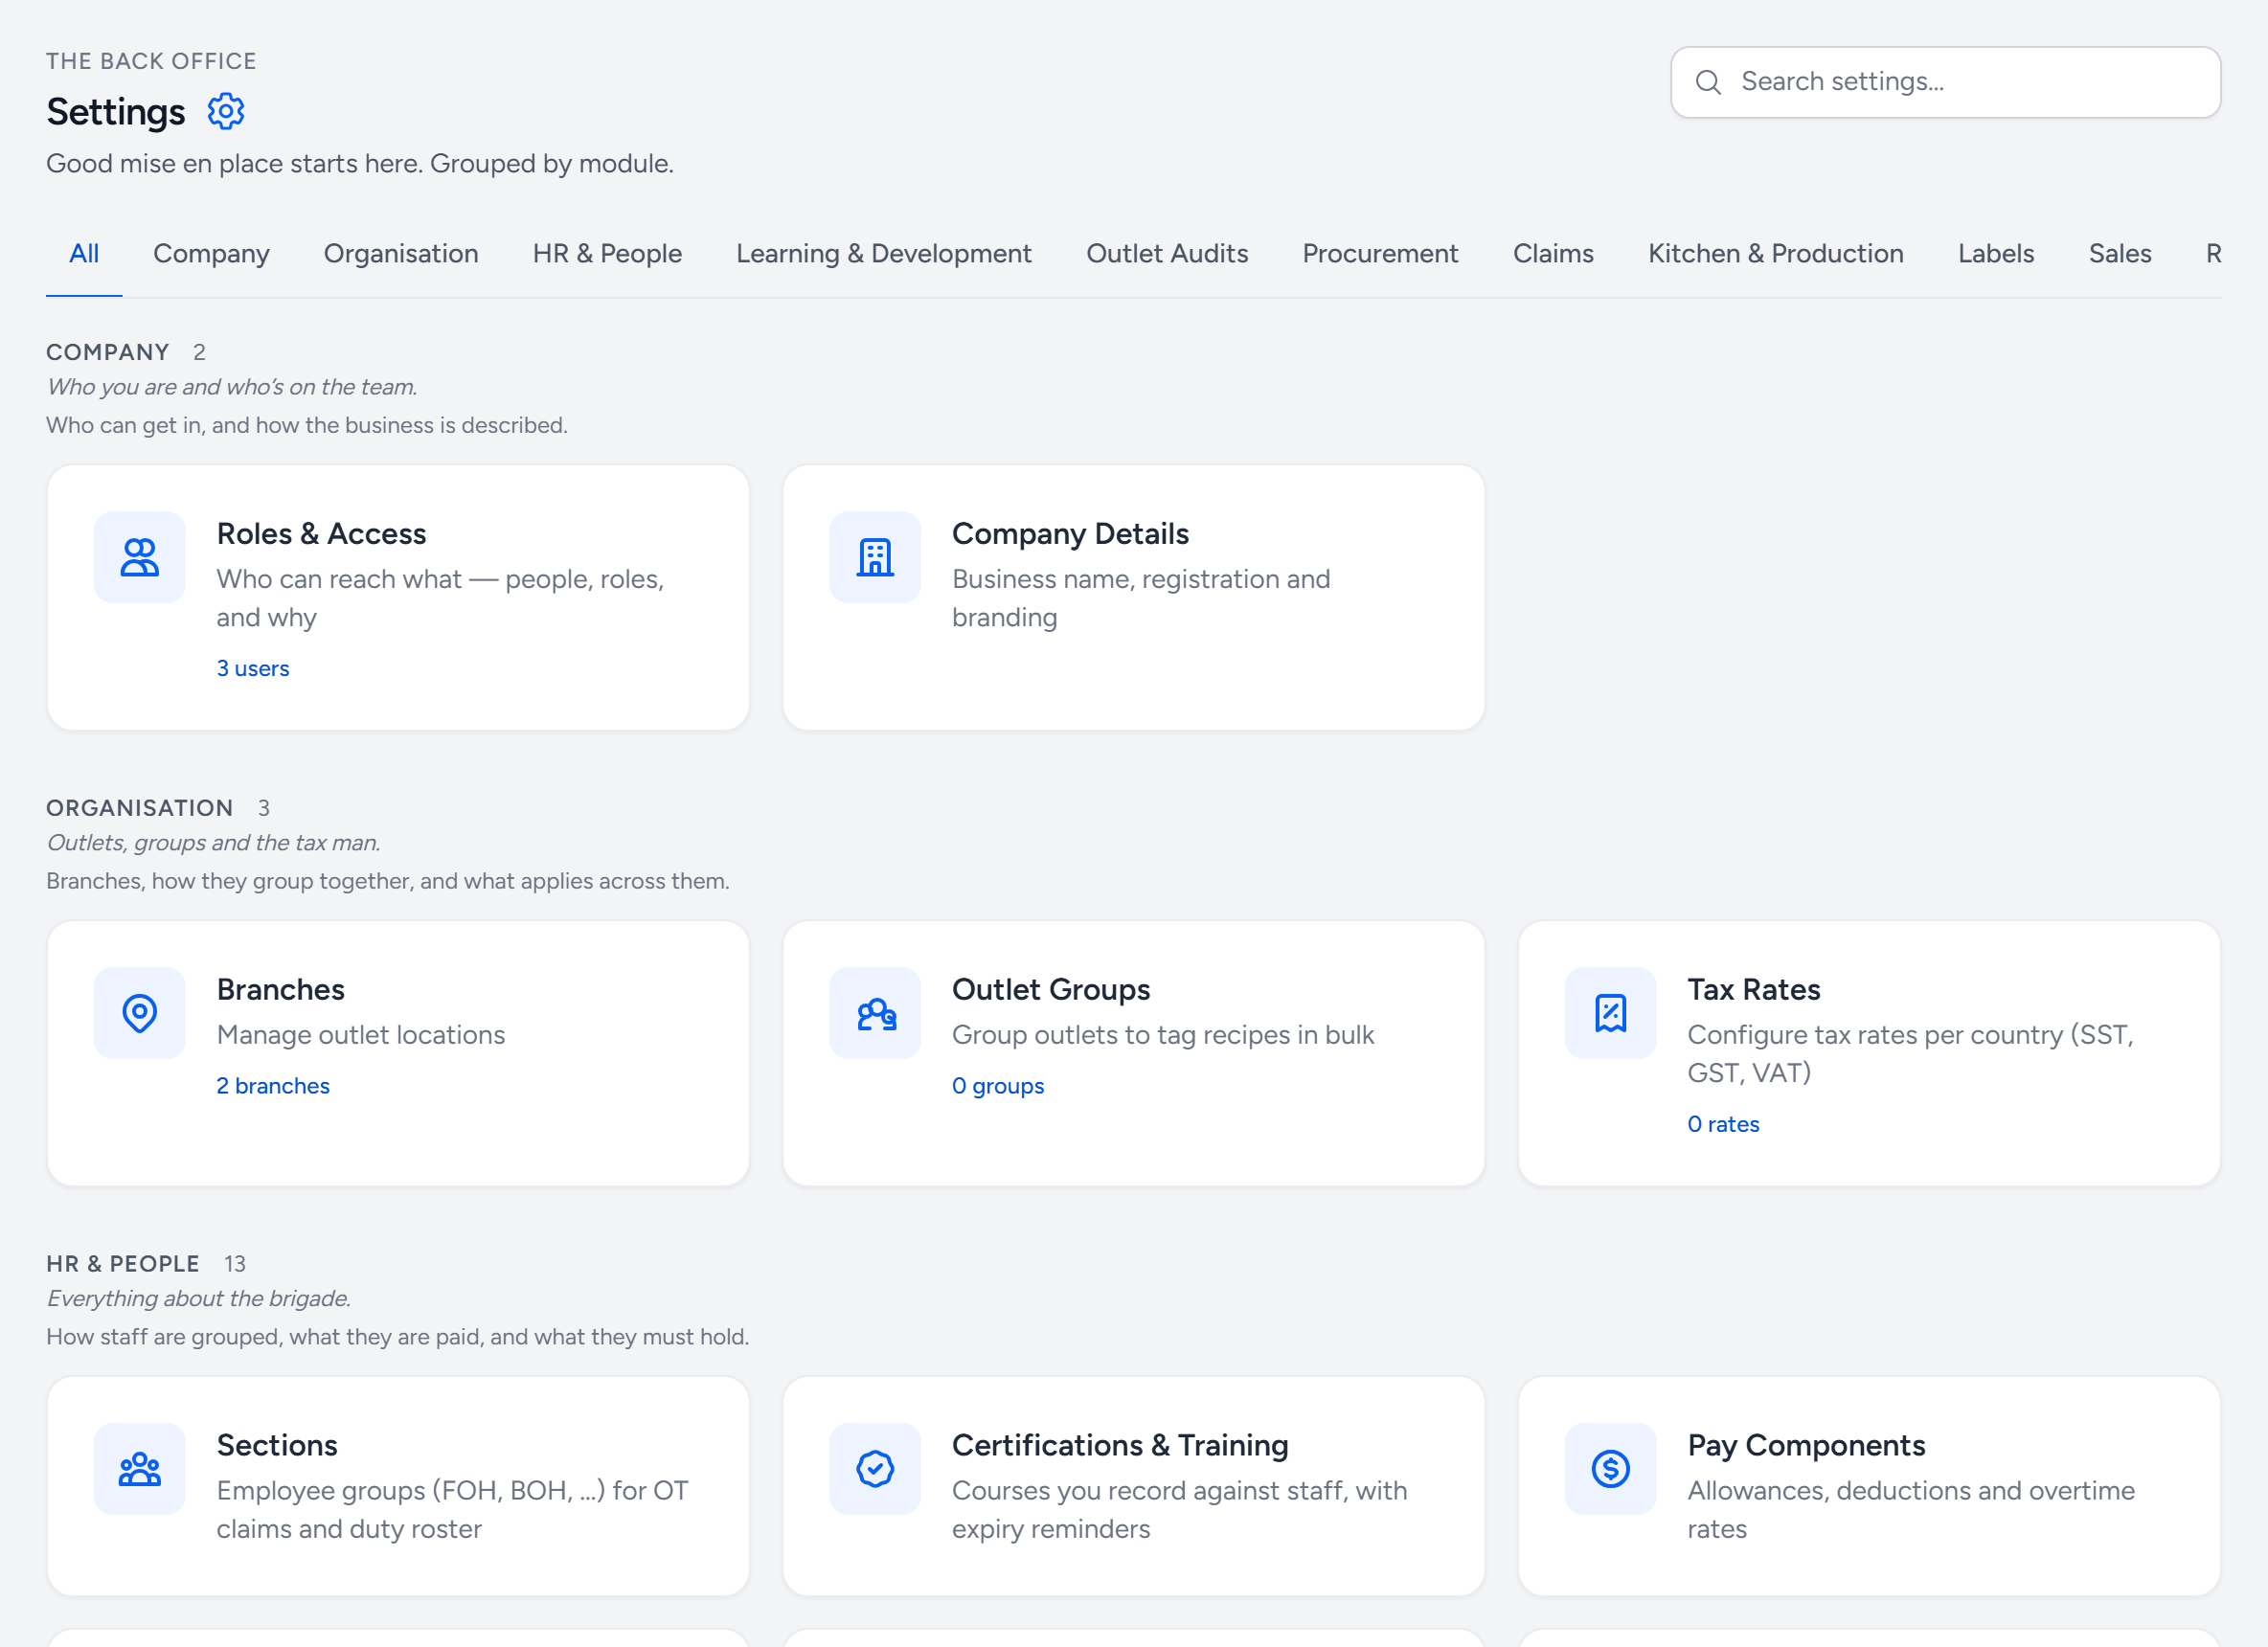Click THE BACK OFFICE header text
Viewport: 2268px width, 1647px height.
tap(151, 61)
